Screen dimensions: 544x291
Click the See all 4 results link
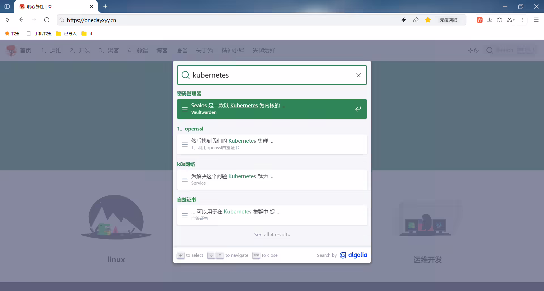click(272, 235)
